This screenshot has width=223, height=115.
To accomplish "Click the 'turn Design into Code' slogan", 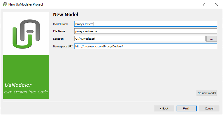I will pos(26,92).
